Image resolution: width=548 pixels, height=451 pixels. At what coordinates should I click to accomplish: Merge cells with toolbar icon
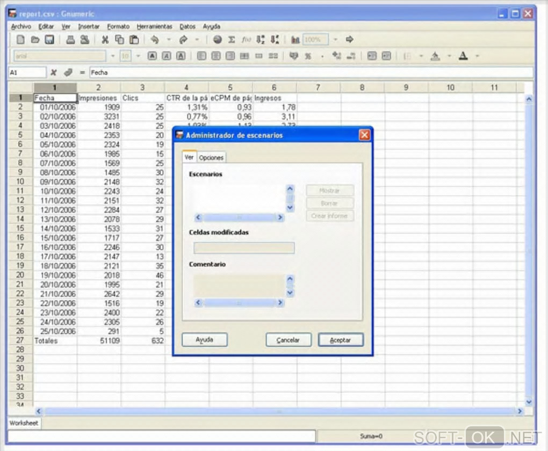pos(244,56)
